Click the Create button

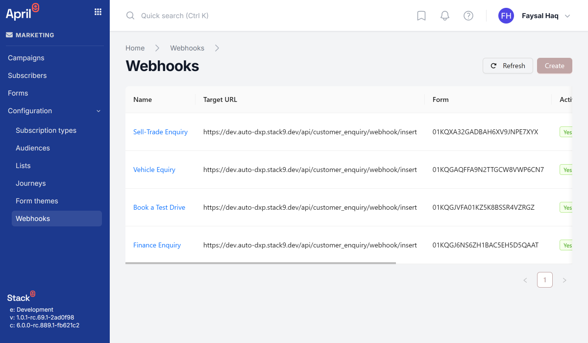coord(555,66)
